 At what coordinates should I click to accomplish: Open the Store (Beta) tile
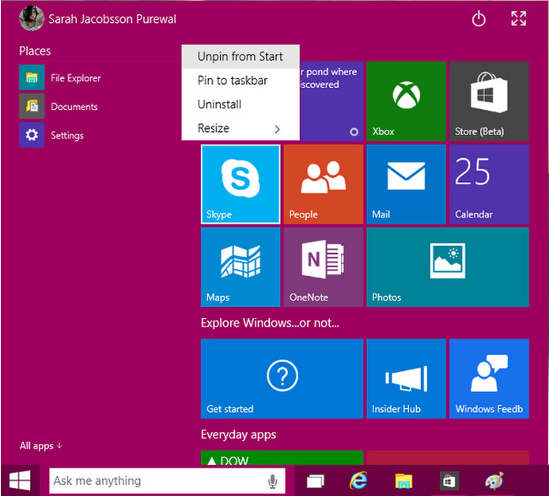[489, 101]
